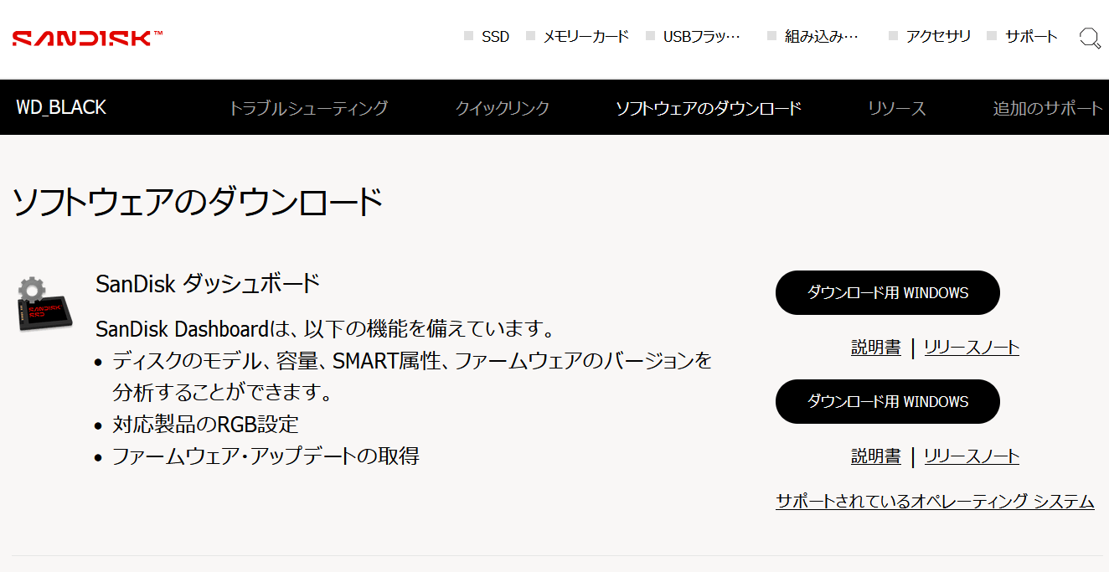This screenshot has width=1109, height=572.
Task: Click the SanDisk logo
Action: (x=87, y=38)
